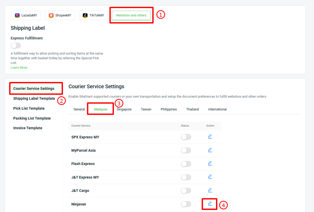Screen dimensions: 314x212
Task: Enable the SPX Express MY status toggle
Action: [x=186, y=137]
